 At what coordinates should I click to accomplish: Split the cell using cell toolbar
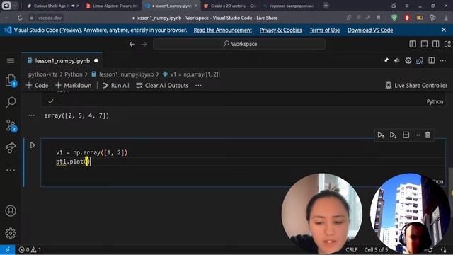point(406,135)
